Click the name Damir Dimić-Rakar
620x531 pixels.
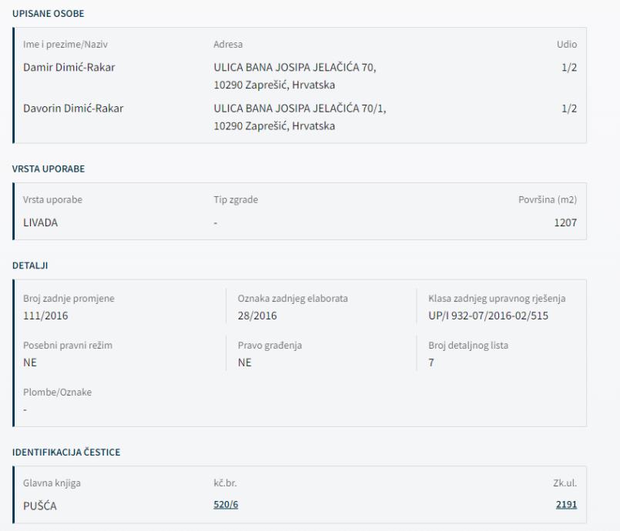click(x=70, y=67)
